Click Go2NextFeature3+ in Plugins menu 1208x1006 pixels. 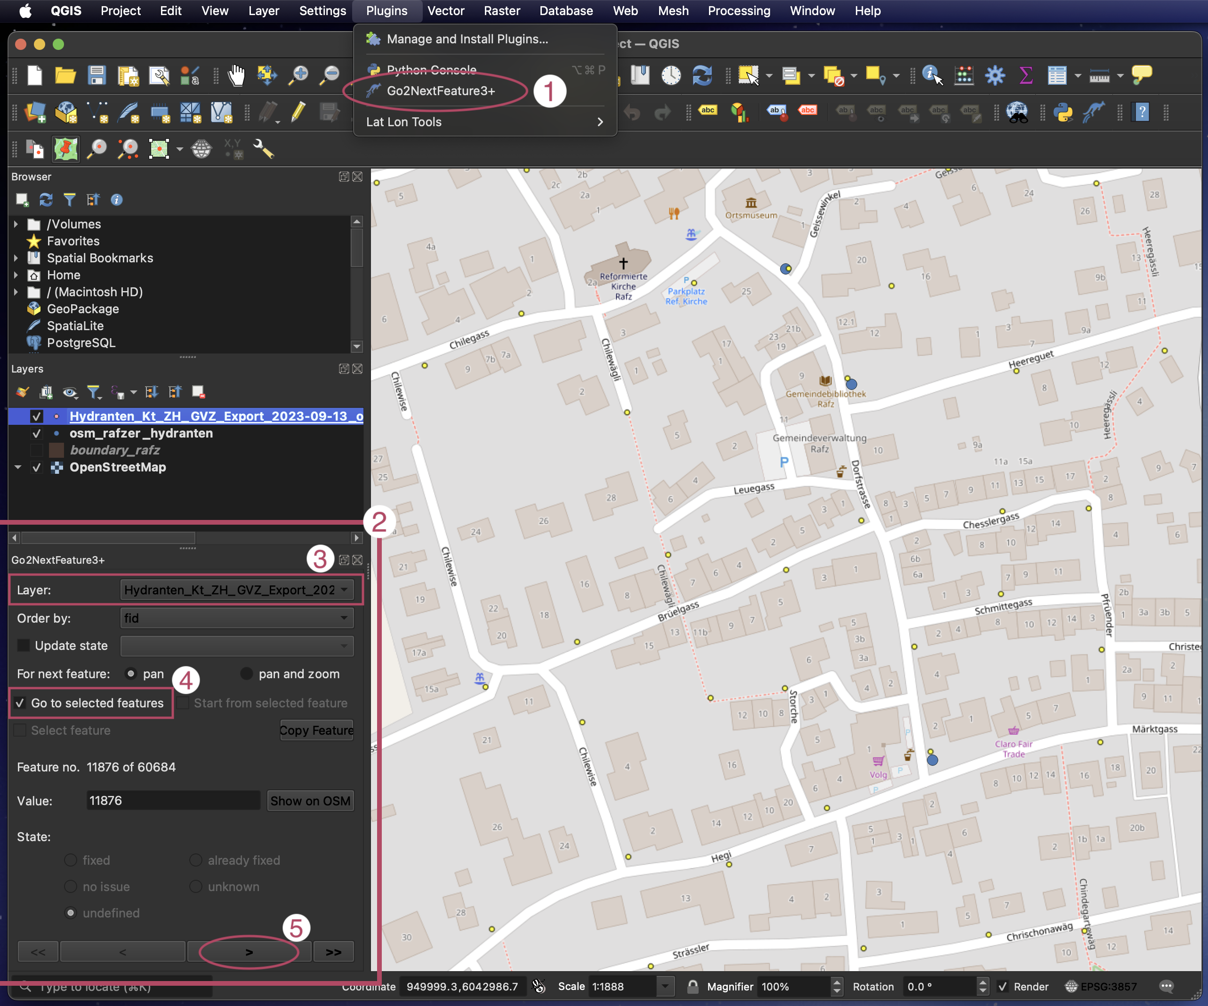[x=440, y=91]
